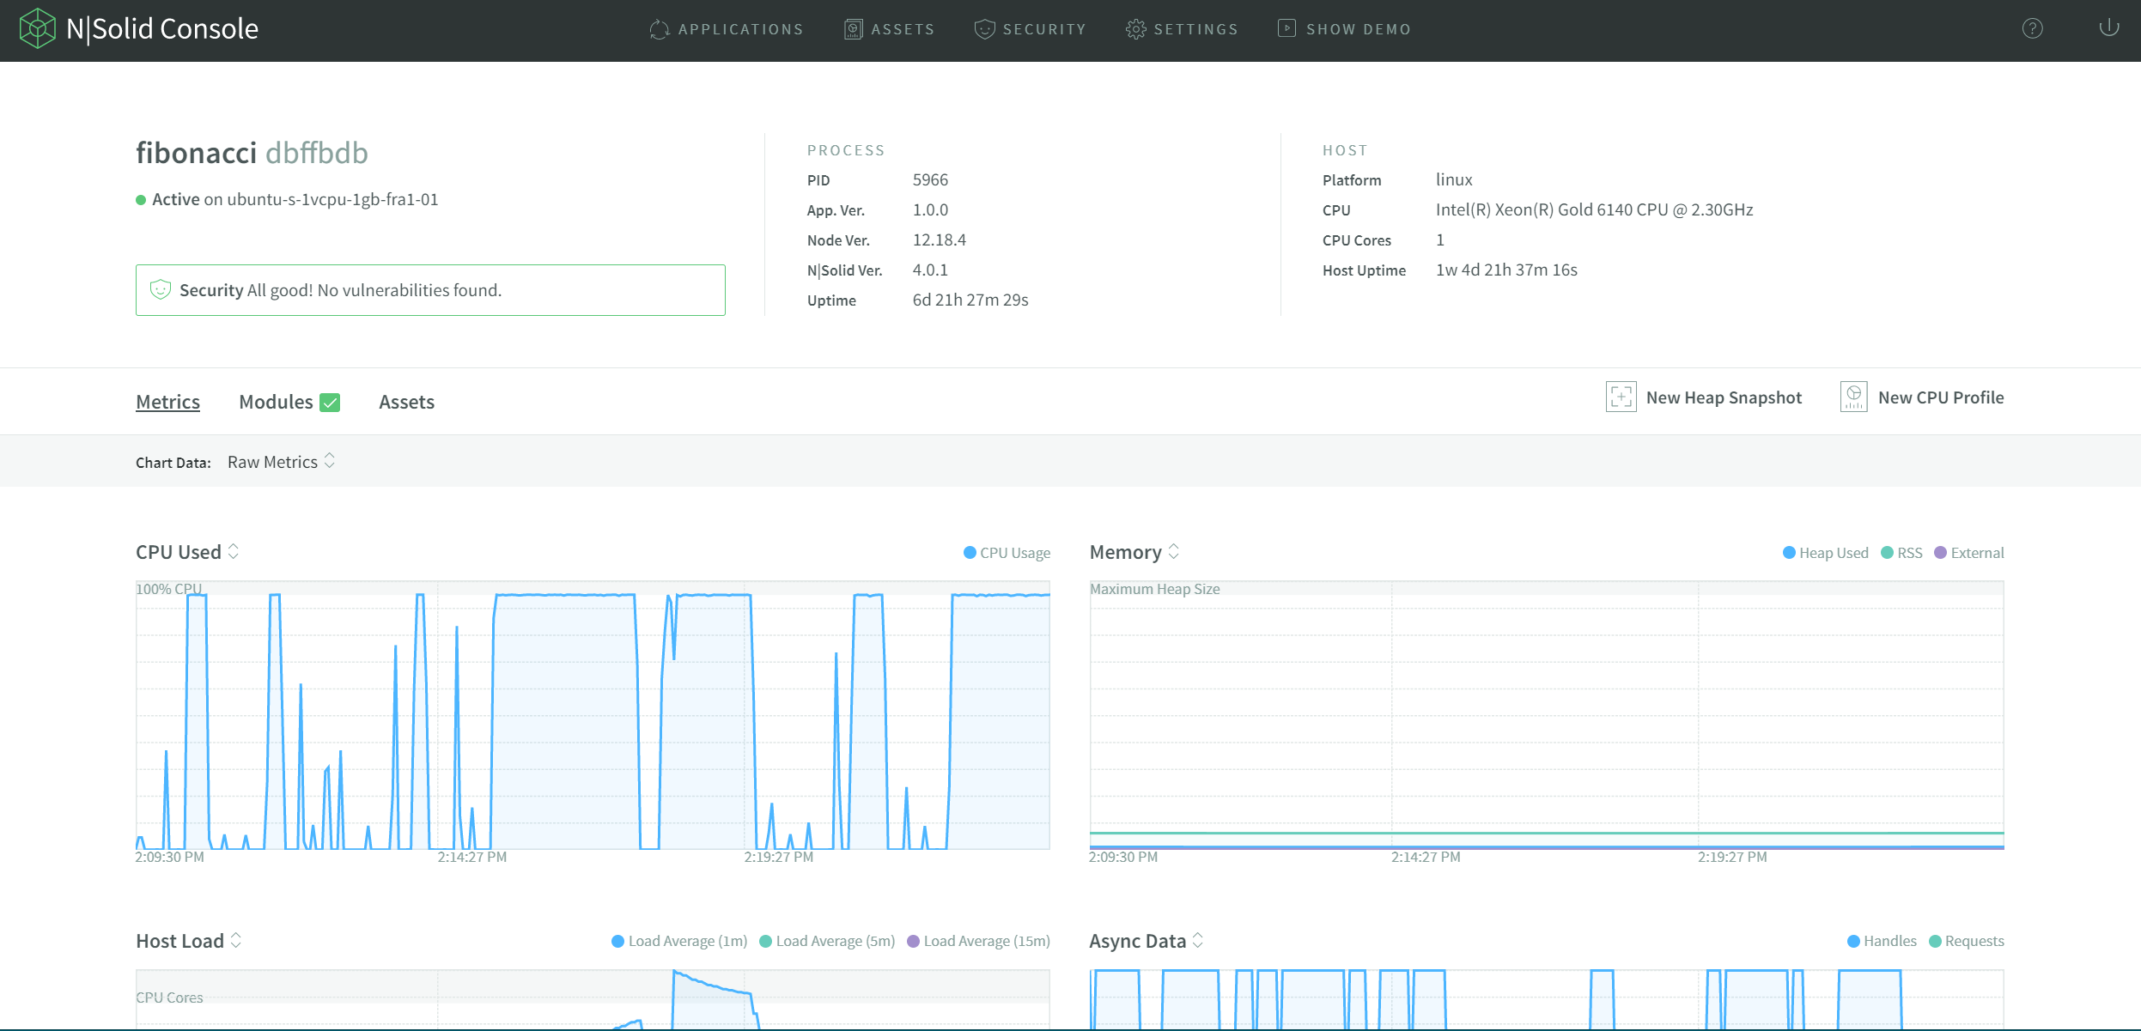Switch to the Modules tab
This screenshot has width=2141, height=1031.
276,402
